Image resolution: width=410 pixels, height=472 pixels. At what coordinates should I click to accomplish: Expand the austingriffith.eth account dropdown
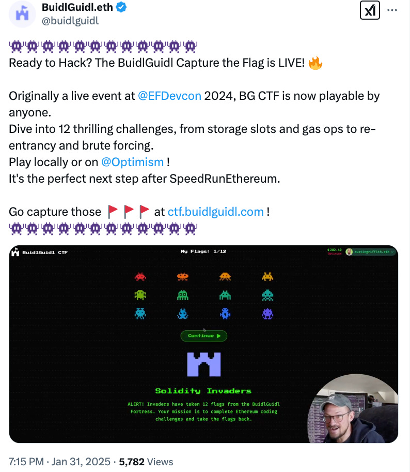(x=370, y=252)
